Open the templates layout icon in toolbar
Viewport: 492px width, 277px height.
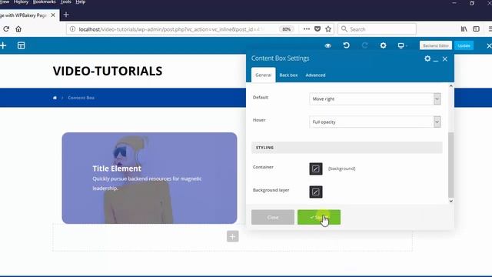[21, 45]
